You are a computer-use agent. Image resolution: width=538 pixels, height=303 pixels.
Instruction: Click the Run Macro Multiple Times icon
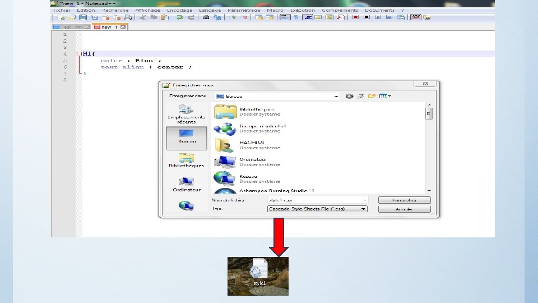click(389, 17)
